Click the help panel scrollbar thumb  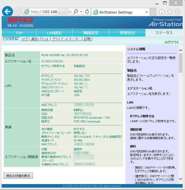pyautogui.click(x=180, y=63)
